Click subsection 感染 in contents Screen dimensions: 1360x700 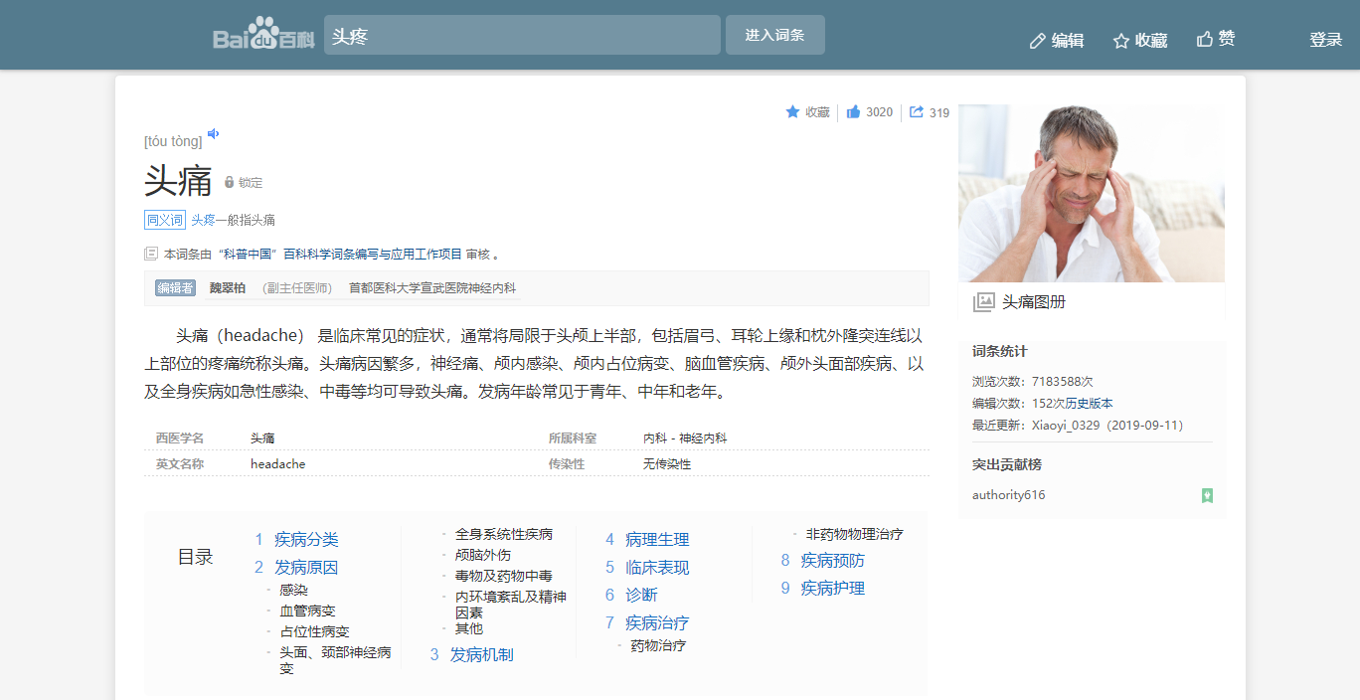tap(293, 590)
